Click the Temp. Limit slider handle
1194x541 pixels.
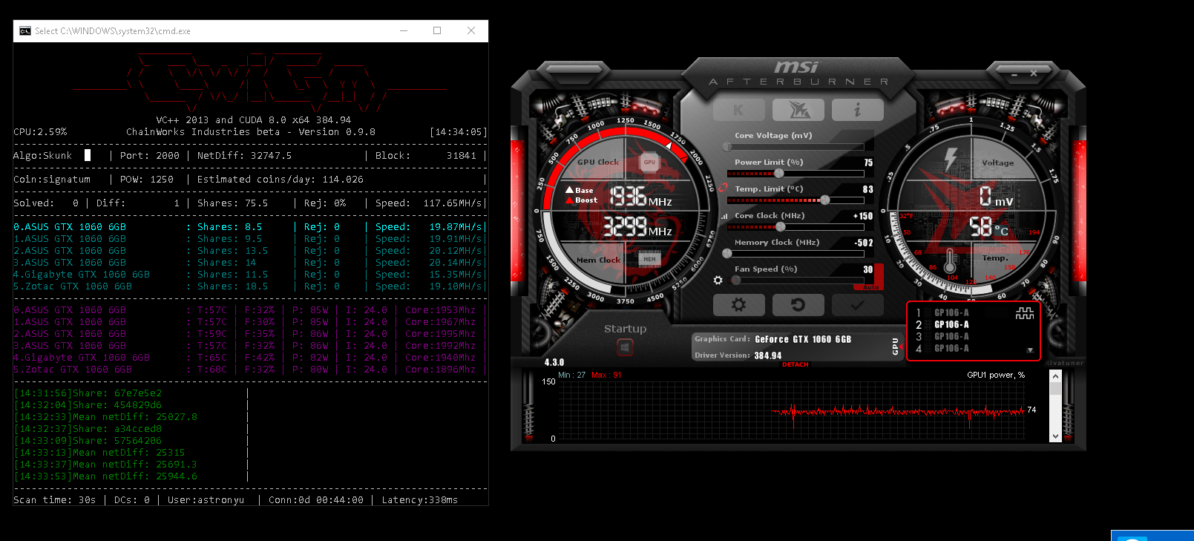824,200
